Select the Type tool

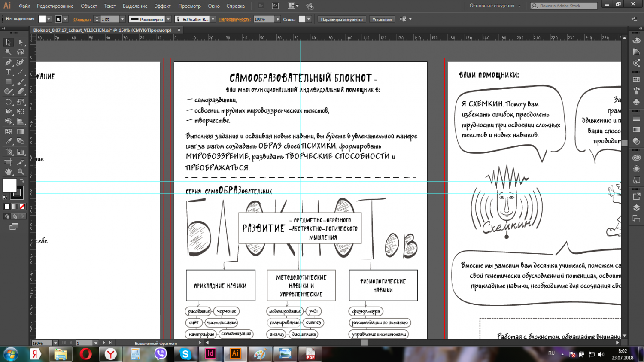[8, 72]
